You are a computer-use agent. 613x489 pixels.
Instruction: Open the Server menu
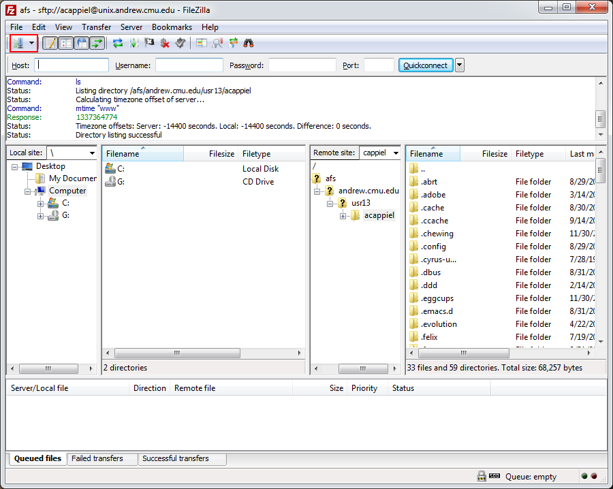[x=131, y=27]
